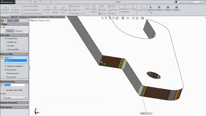Click the Extruded Boss/Base tool
Screen dimensions: 206x116
pos(5,10)
